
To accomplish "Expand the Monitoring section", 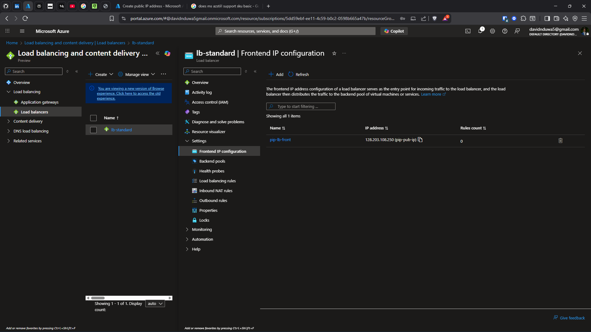I will (x=187, y=229).
